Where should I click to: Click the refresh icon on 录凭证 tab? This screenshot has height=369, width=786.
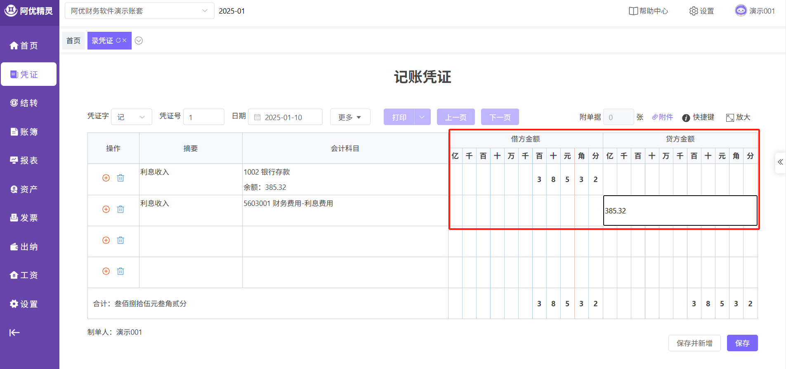pyautogui.click(x=118, y=40)
